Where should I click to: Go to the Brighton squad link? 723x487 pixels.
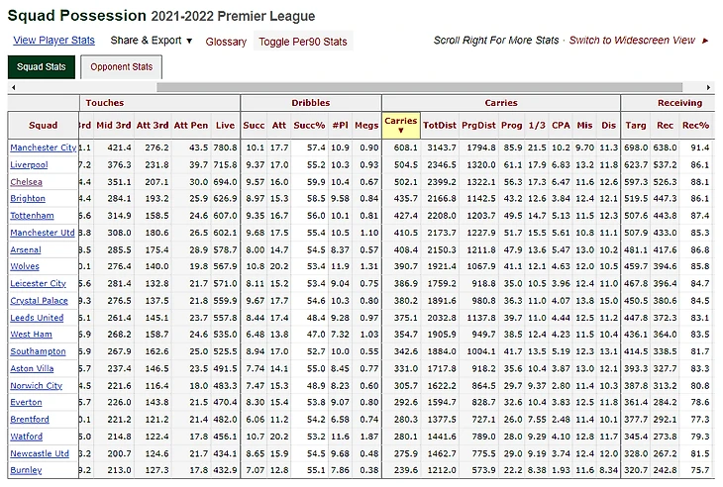point(28,199)
